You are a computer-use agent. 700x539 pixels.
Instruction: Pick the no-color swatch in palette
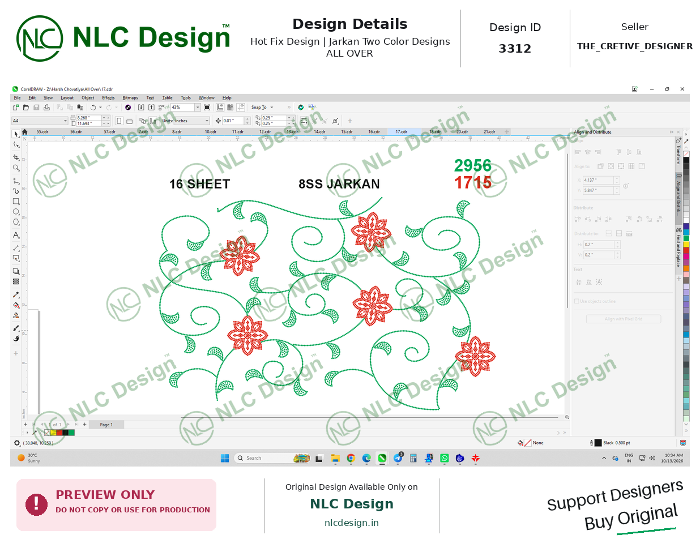[686, 153]
